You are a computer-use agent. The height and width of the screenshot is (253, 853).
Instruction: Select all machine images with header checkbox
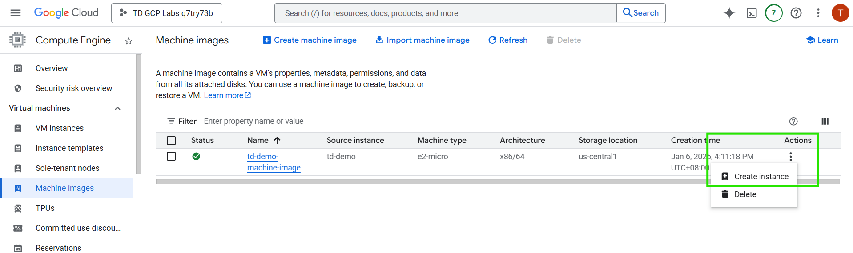[171, 141]
